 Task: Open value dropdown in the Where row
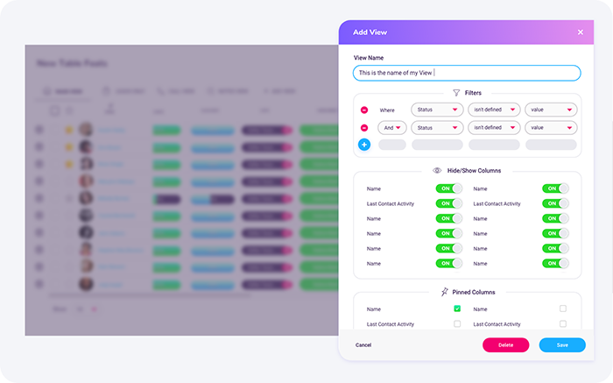coord(551,110)
